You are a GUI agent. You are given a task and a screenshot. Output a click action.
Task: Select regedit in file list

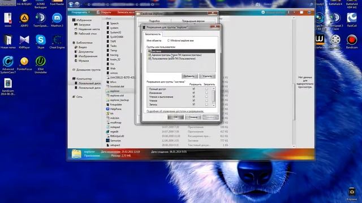[114, 131]
